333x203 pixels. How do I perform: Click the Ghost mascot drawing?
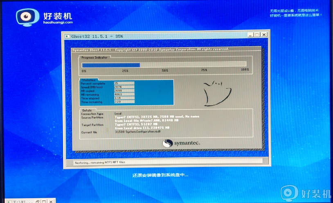tap(217, 94)
